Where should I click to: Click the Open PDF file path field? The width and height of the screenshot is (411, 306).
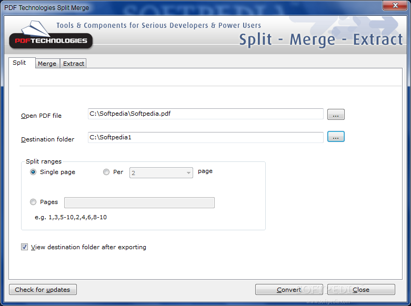tap(205, 114)
